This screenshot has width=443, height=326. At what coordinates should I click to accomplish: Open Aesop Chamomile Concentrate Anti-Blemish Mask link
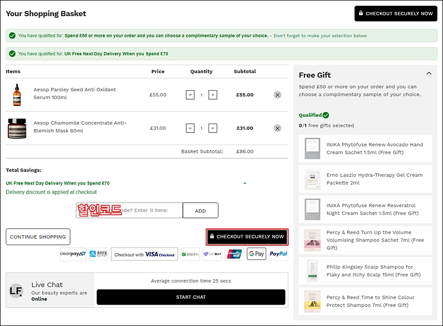click(80, 127)
